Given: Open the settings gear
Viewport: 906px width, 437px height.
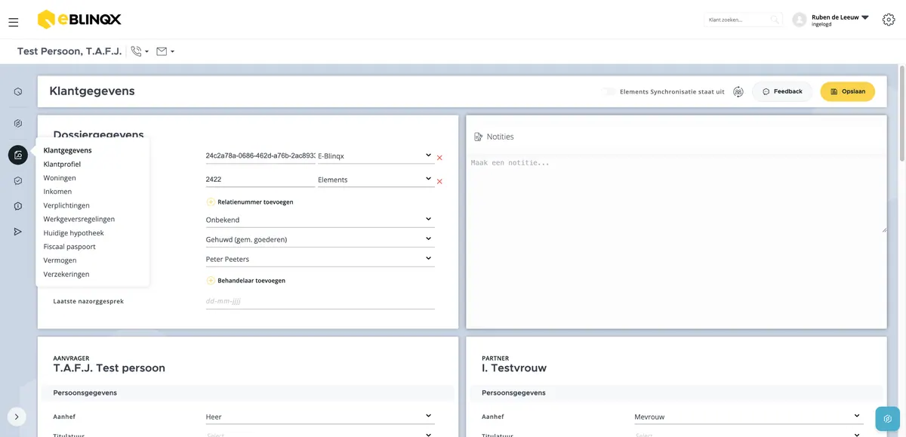Looking at the screenshot, I should [889, 20].
